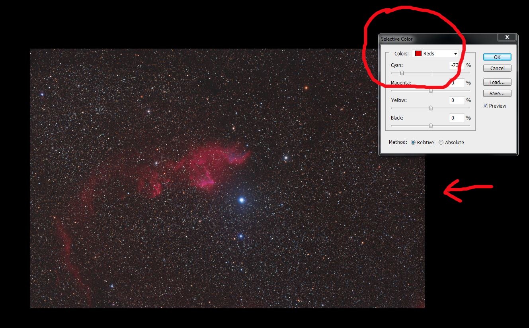Confirm adjustments with the OK button

[496, 57]
